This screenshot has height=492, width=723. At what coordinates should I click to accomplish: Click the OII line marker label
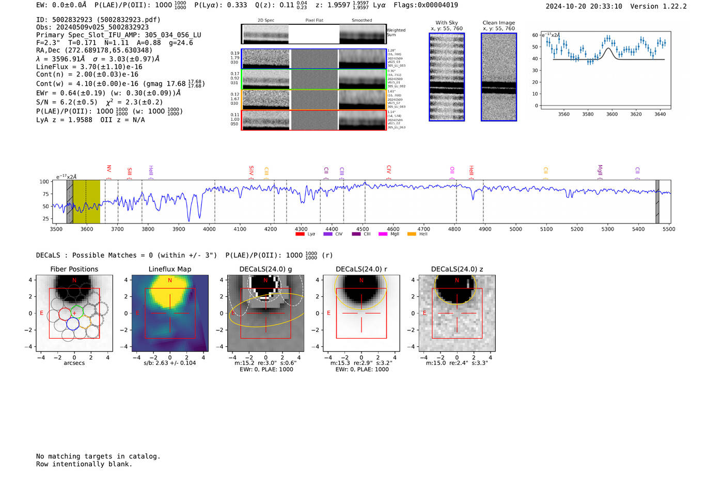pyautogui.click(x=452, y=170)
